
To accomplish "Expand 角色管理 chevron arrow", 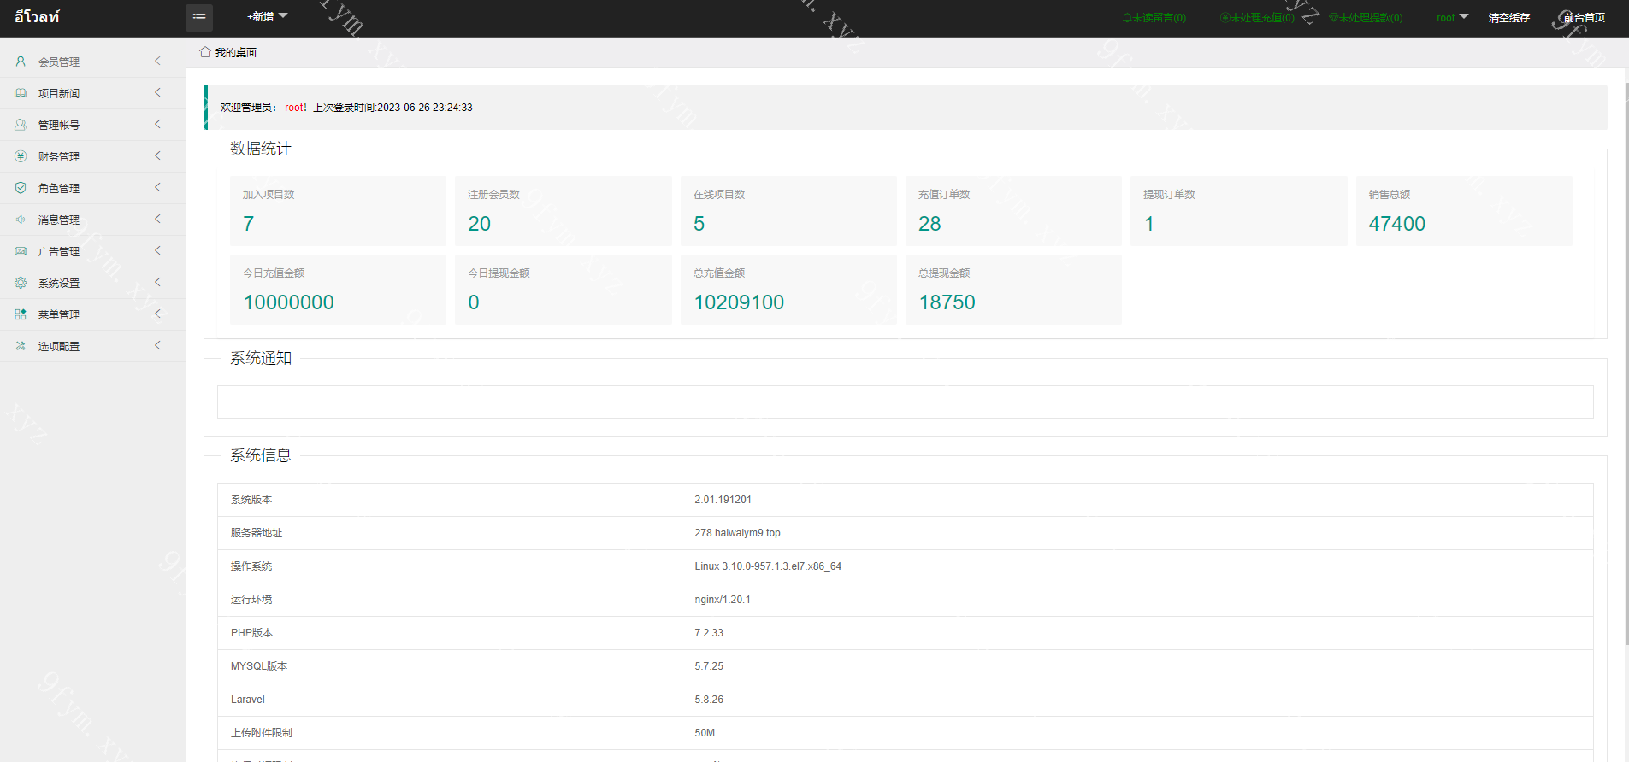I will pos(157,187).
